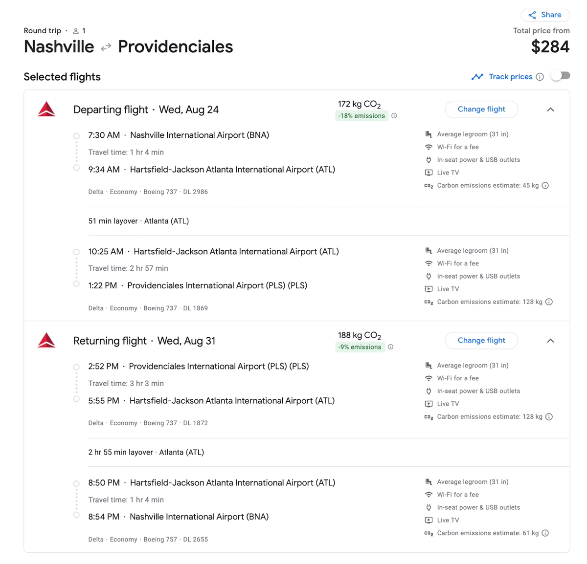587x564 pixels.
Task: Click info icon beside 61 kg estimate
Action: [x=545, y=533]
